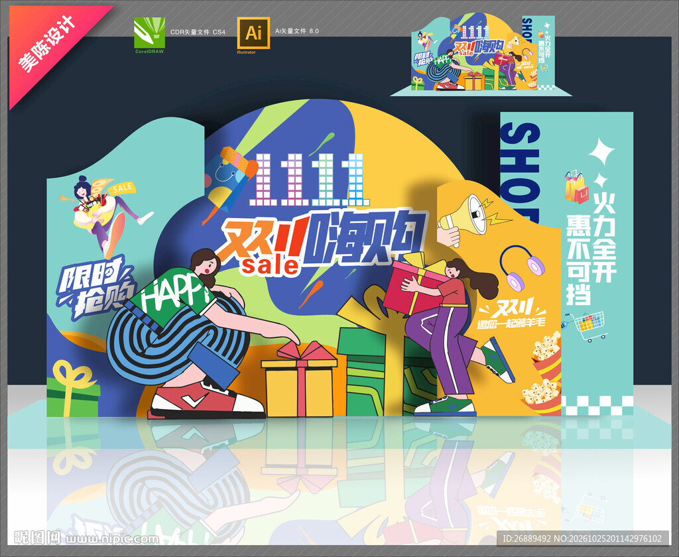Click the '惠不可挡' vertical text
This screenshot has height=557, width=679.
579,259
